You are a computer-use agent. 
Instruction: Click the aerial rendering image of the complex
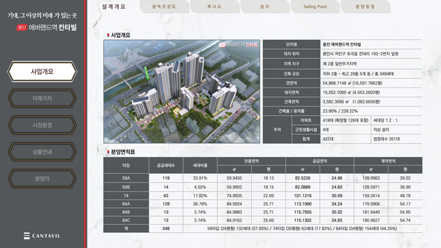coord(182,91)
